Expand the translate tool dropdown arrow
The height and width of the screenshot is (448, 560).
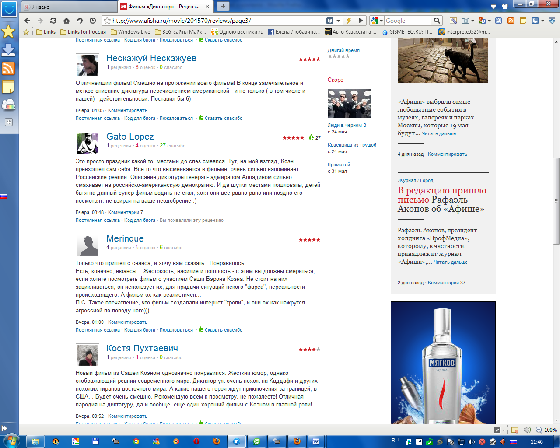click(x=490, y=21)
